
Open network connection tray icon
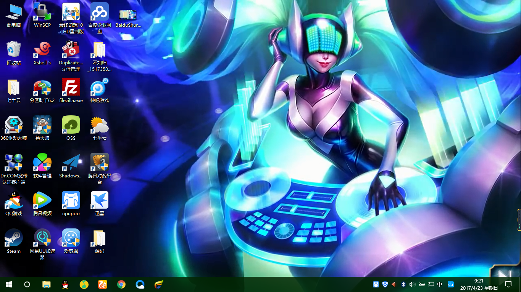[431, 284]
